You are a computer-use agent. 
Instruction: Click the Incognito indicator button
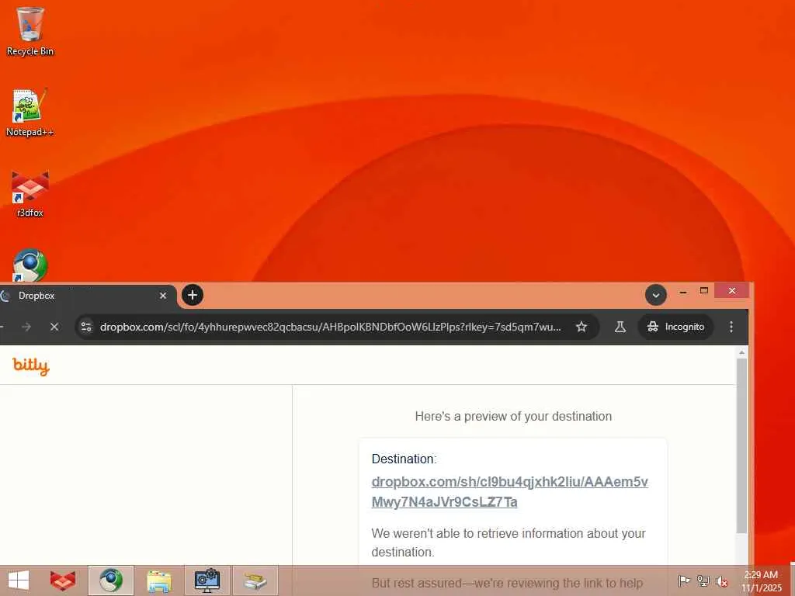point(676,327)
